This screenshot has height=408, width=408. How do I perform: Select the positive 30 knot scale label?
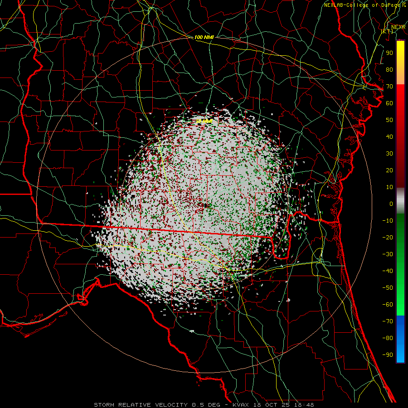[x=389, y=154]
